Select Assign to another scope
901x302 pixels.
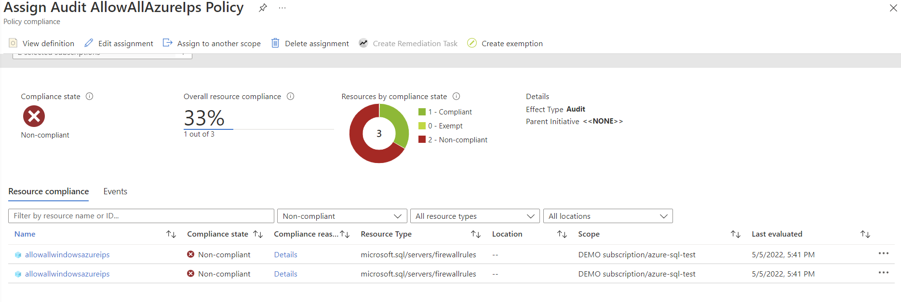coord(219,43)
